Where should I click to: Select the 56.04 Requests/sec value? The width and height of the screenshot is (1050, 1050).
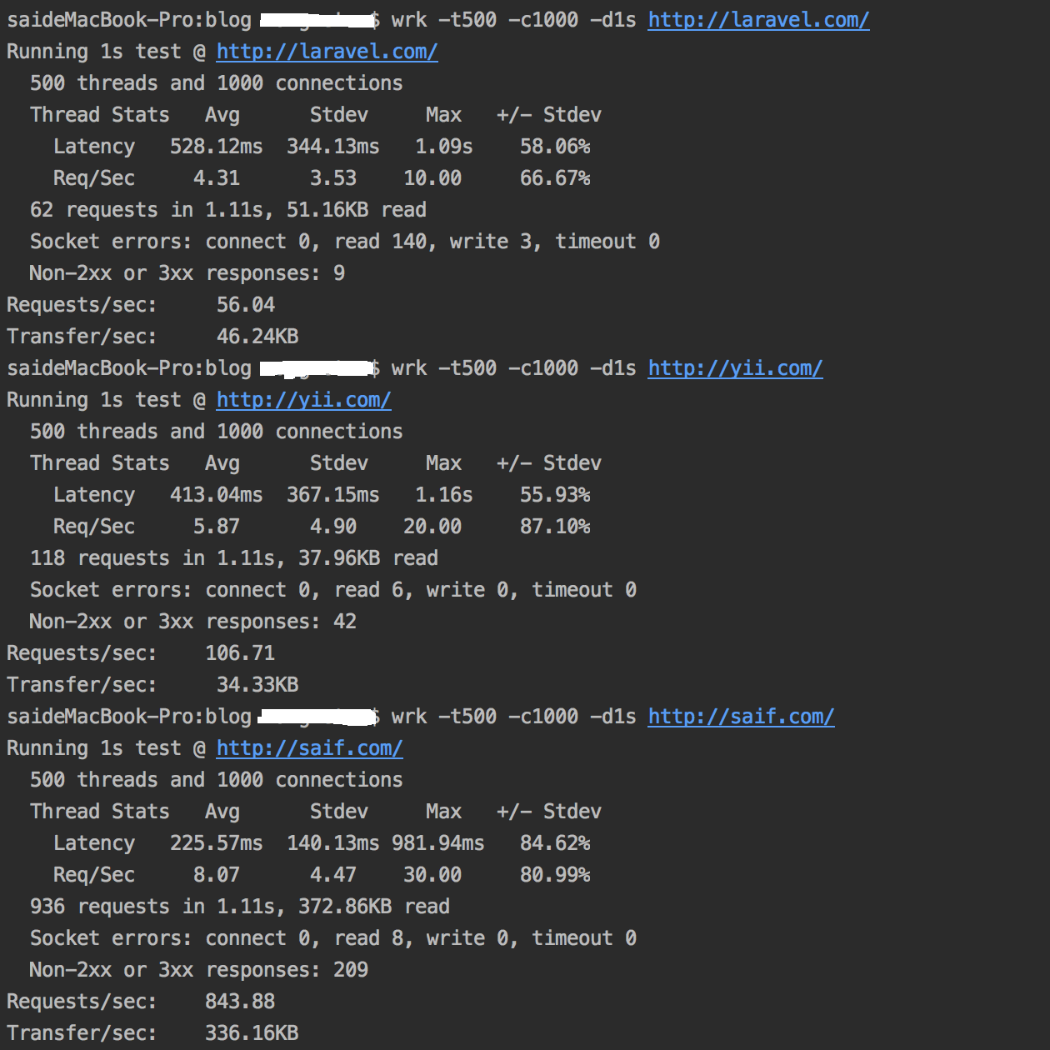[245, 305]
